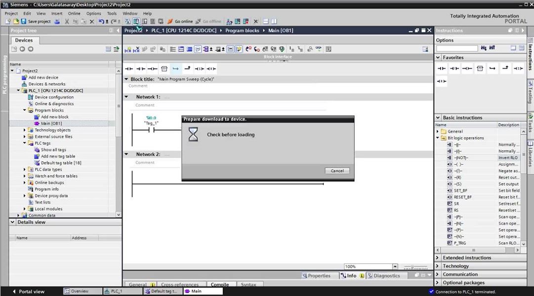The width and height of the screenshot is (534, 296).
Task: Click the Cut scissors icon
Action: tap(67, 21)
